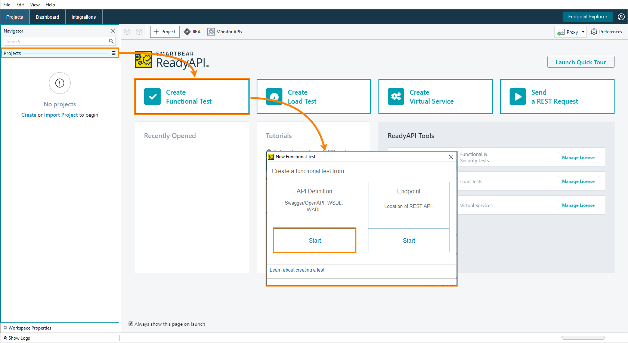Click the bottom status progress bar
The image size is (628, 343).
[x=583, y=338]
